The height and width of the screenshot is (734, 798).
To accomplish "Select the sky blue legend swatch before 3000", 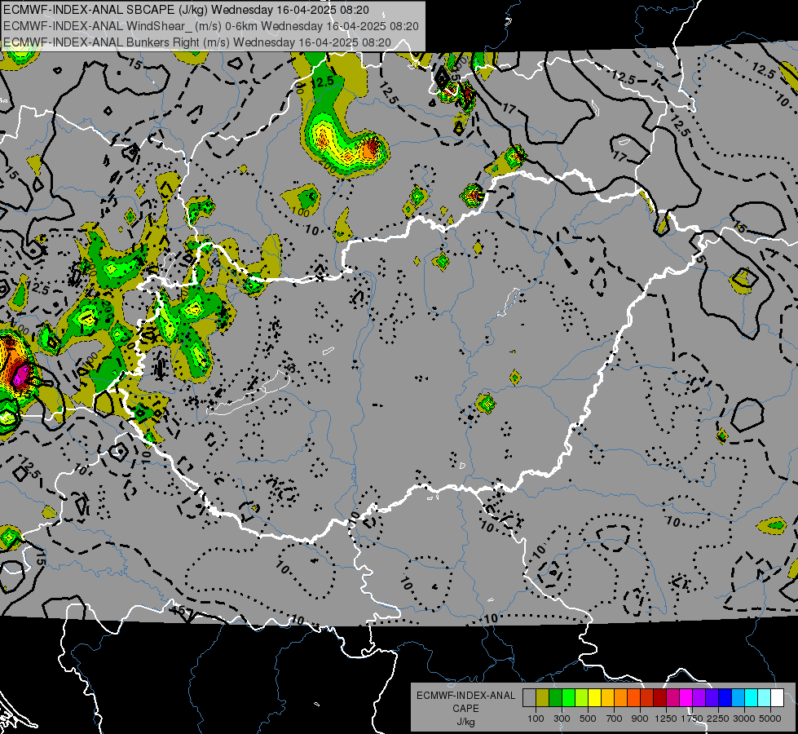I will pyautogui.click(x=738, y=698).
